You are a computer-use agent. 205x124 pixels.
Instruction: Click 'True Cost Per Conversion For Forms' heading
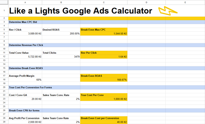point(30,88)
